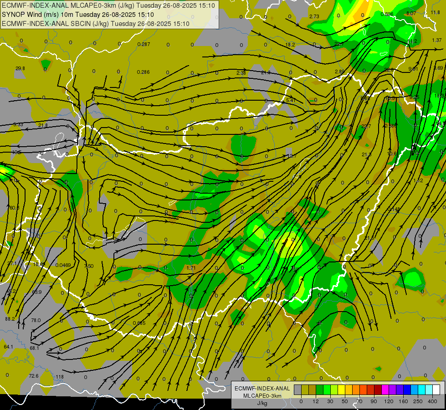
Task: Click the map value 21.3
Action: [x=366, y=154]
